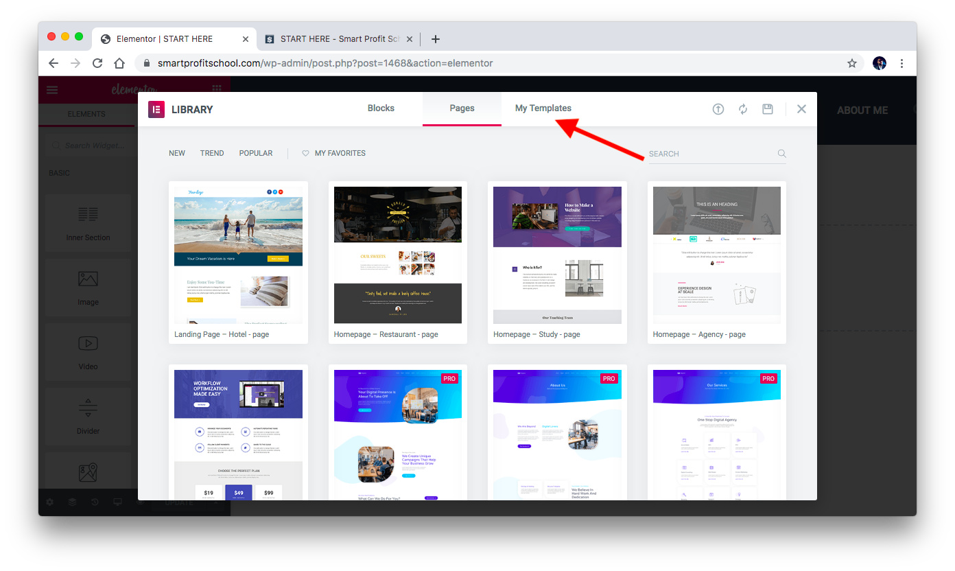Reload the browser page
The height and width of the screenshot is (571, 955).
(97, 63)
